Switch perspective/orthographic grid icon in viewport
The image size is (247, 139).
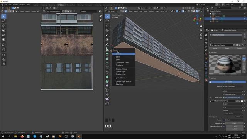(x=201, y=38)
